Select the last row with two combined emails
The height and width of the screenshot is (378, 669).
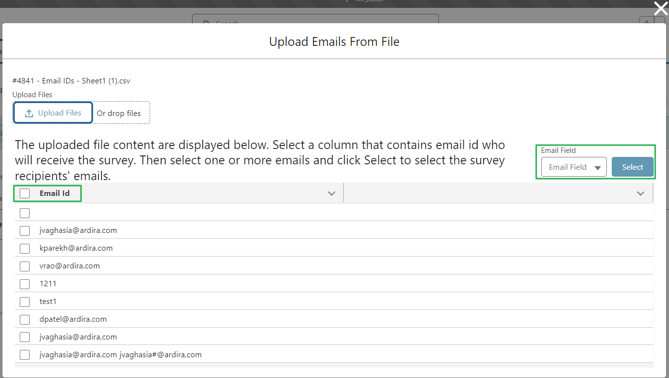click(25, 354)
